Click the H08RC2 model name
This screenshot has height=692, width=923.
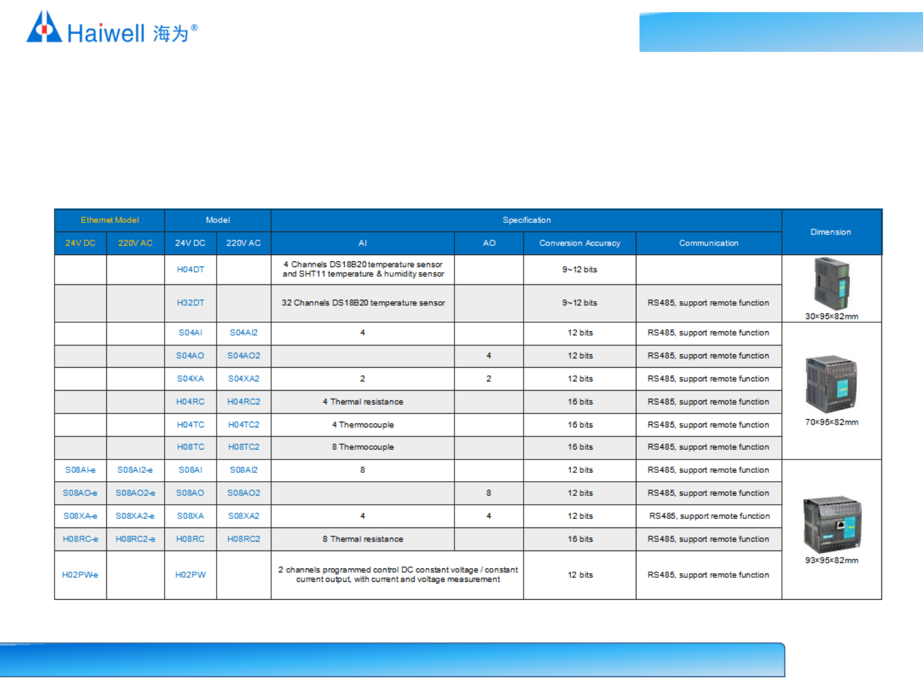point(244,540)
